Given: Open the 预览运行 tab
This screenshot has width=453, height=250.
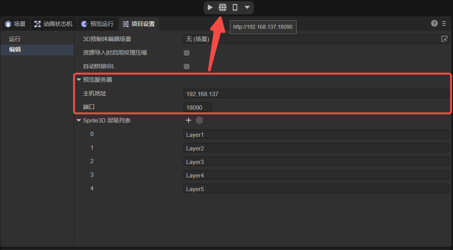Looking at the screenshot, I should (98, 24).
